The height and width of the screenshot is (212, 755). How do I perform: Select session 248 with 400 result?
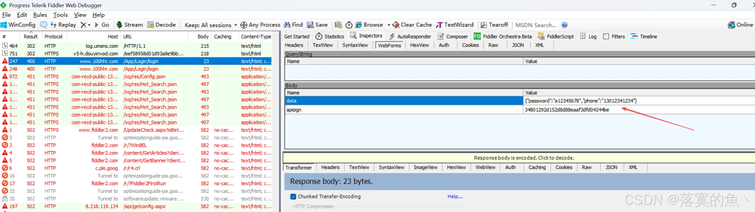click(x=136, y=69)
